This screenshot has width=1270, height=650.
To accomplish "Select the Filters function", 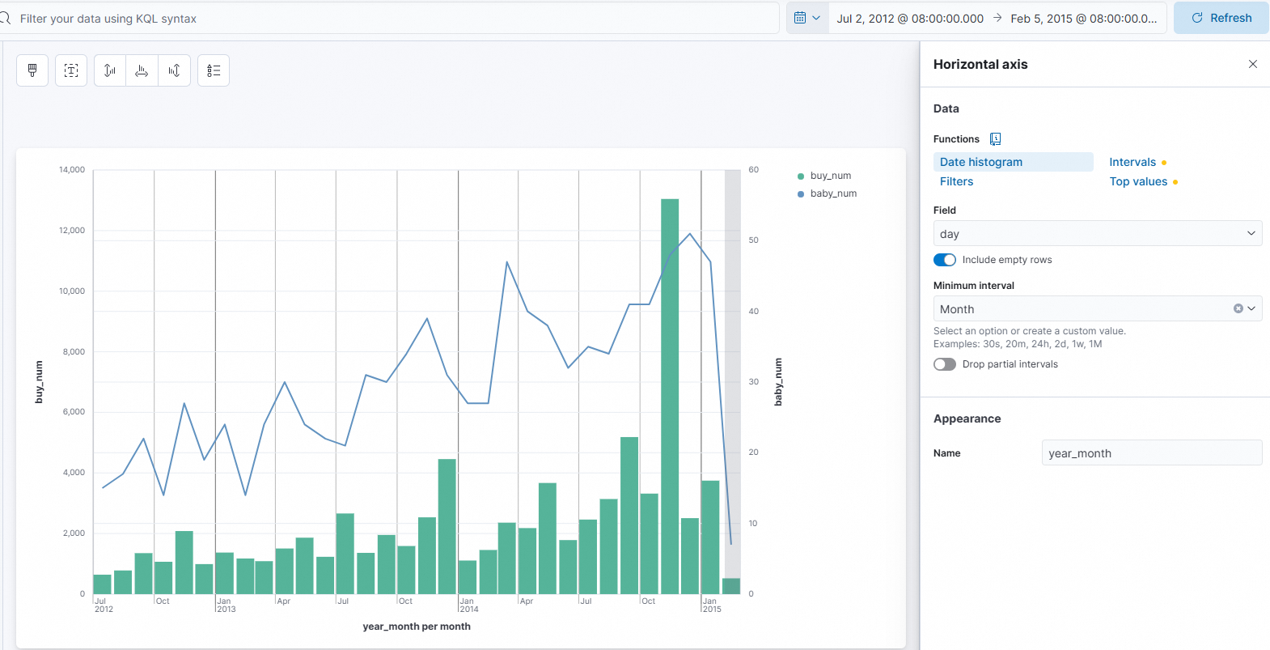I will click(956, 181).
